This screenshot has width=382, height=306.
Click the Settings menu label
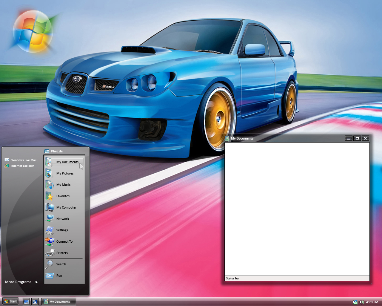(x=62, y=230)
